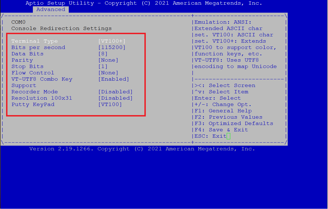Toggle Recorder Mode [Disabled] value

point(115,92)
